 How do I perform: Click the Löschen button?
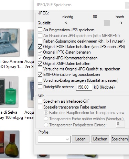pos(100,139)
